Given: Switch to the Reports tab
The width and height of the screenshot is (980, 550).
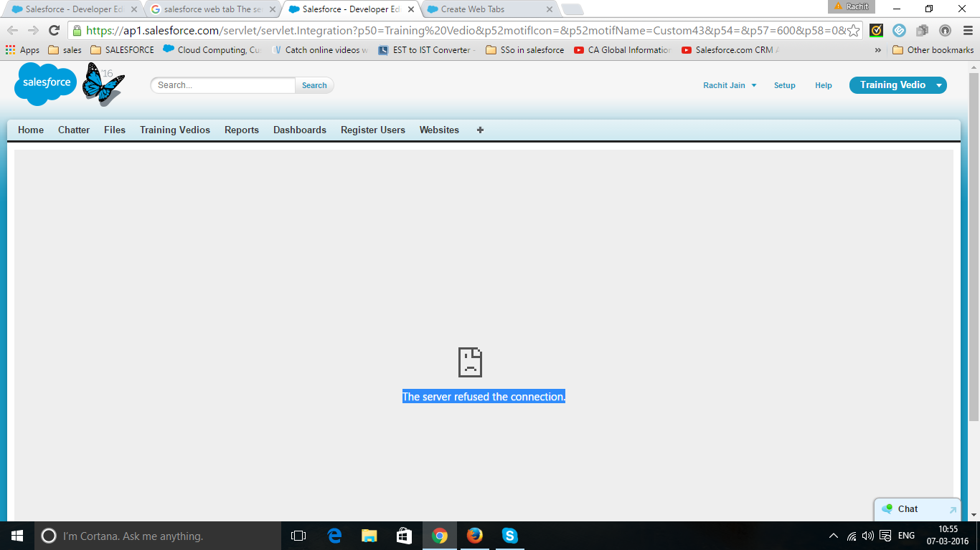Looking at the screenshot, I should coord(241,130).
